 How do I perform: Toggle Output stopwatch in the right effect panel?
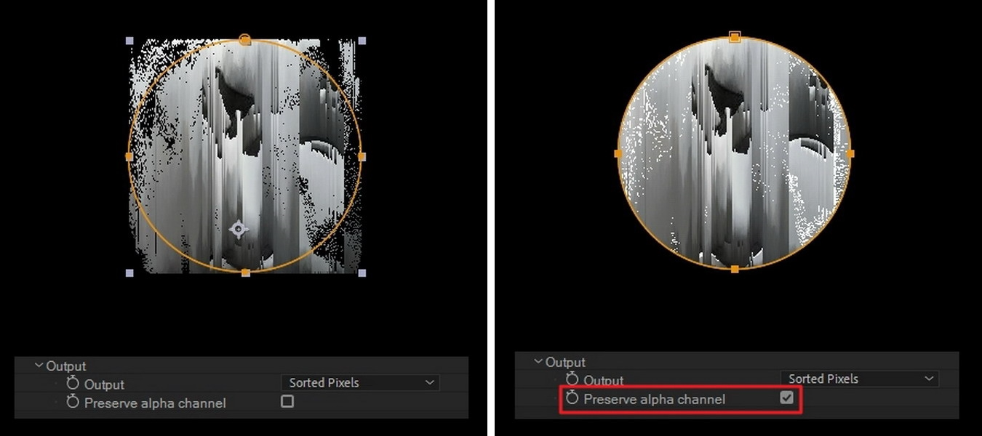(572, 379)
